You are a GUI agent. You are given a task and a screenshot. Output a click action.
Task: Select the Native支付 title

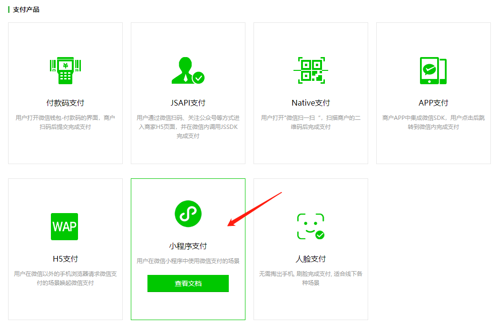[311, 103]
